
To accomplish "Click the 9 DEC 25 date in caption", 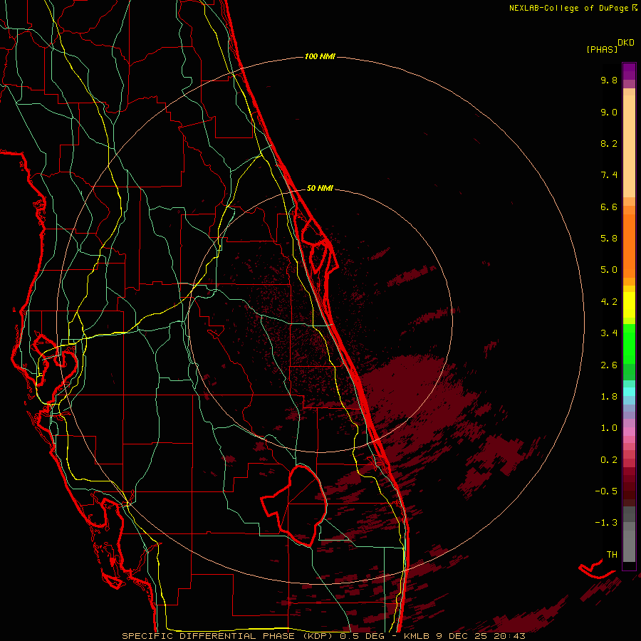I will [x=462, y=636].
